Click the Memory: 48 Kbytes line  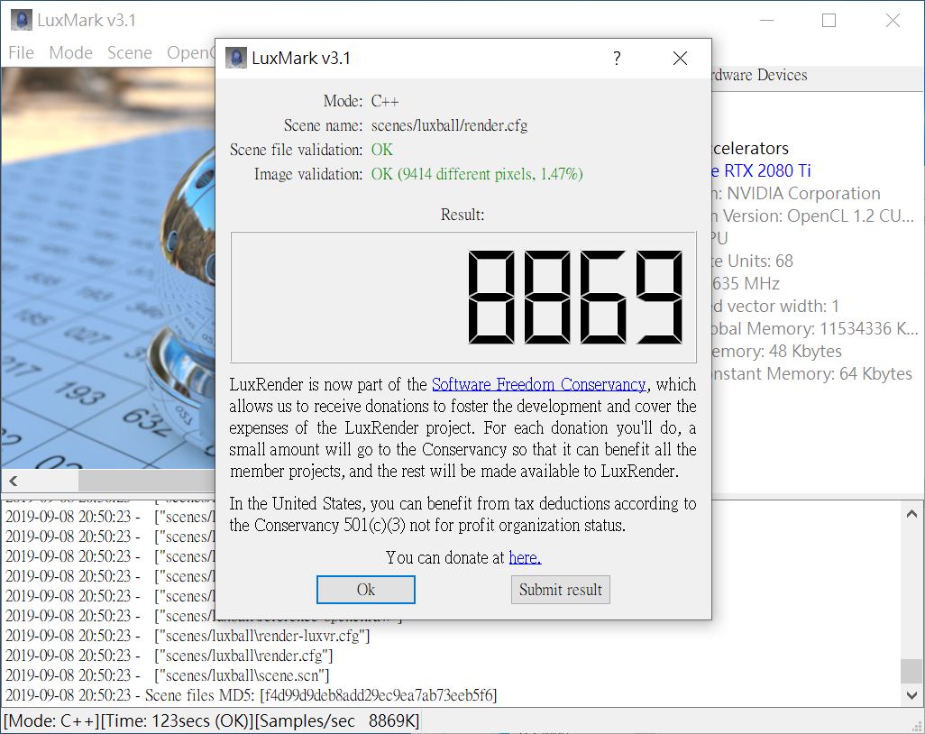click(777, 351)
